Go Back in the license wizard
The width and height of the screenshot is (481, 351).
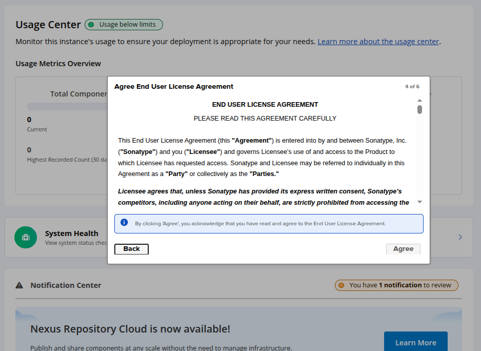point(131,249)
